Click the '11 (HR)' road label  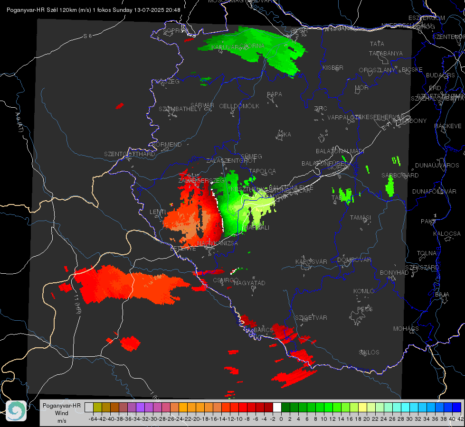pos(77,304)
